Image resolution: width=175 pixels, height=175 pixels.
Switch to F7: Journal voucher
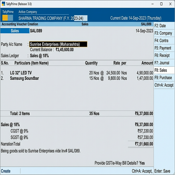tap(164, 63)
